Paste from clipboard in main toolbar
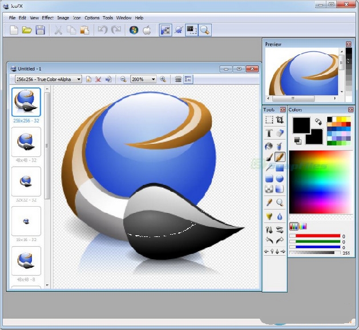The width and height of the screenshot is (359, 330). (84, 30)
